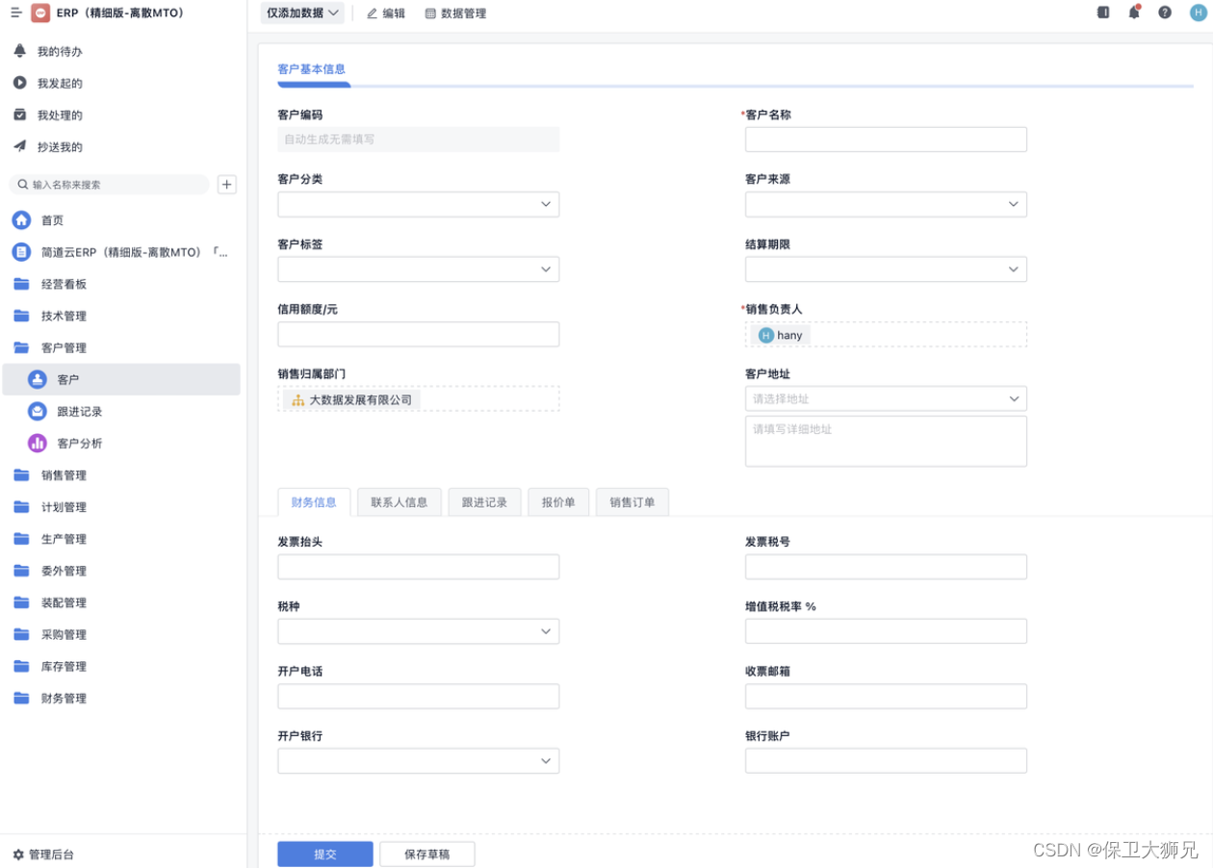Image resolution: width=1213 pixels, height=868 pixels.
Task: Click the blue 提交 button
Action: 325,854
